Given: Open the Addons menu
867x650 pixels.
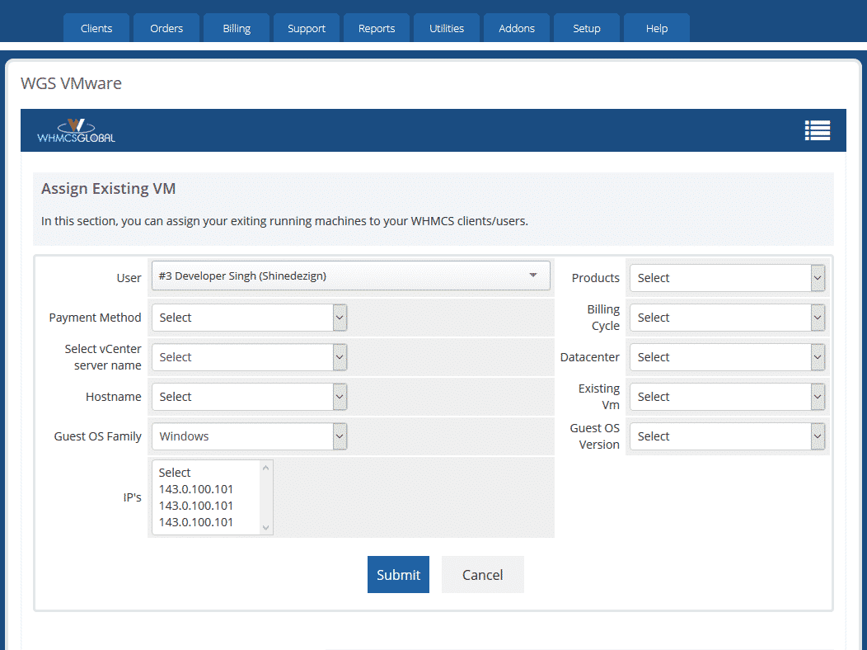Looking at the screenshot, I should tap(516, 27).
